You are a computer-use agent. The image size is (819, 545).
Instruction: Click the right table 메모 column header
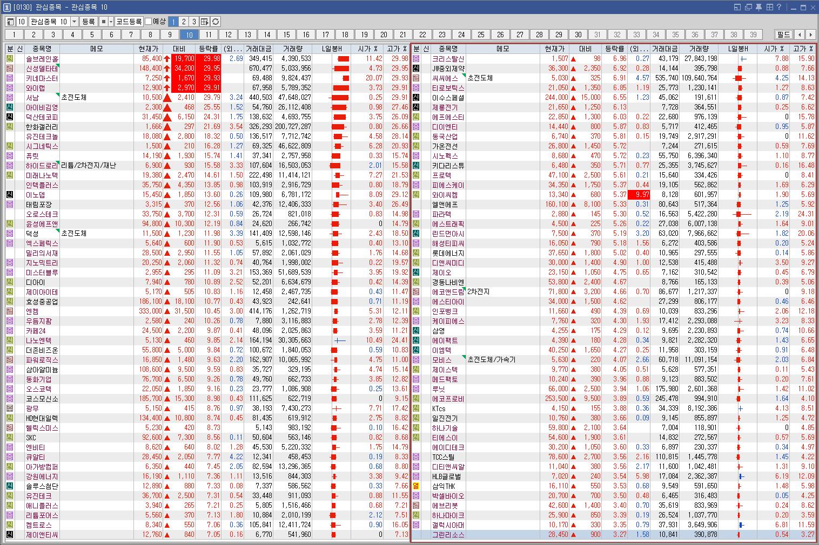pyautogui.click(x=503, y=49)
